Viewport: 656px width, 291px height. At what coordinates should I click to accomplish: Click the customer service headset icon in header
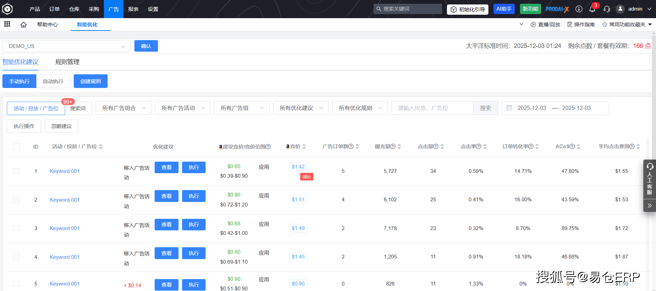607,9
